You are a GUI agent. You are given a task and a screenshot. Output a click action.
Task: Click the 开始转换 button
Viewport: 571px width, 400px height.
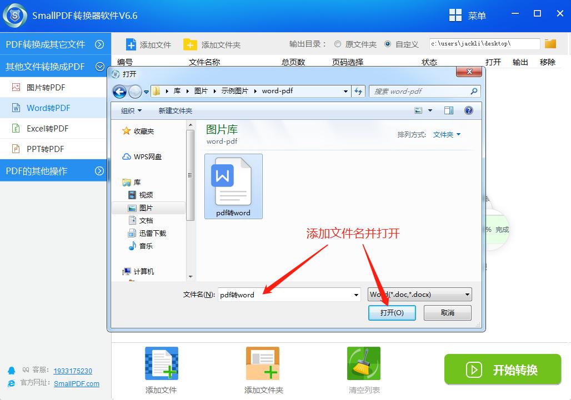pos(502,369)
